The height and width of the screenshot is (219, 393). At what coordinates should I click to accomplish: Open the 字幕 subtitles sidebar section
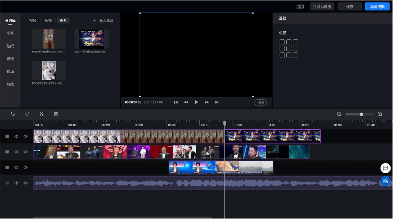tap(10, 34)
